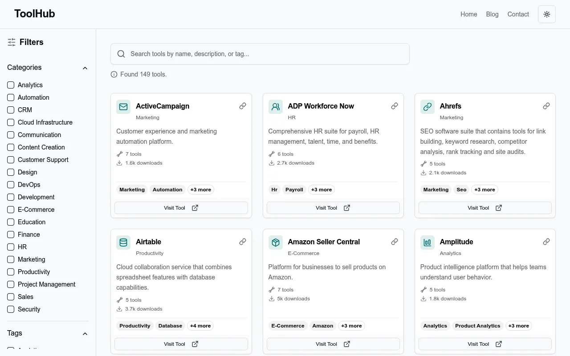Copy link icon on Amplitude card
This screenshot has width=570, height=356.
(546, 242)
